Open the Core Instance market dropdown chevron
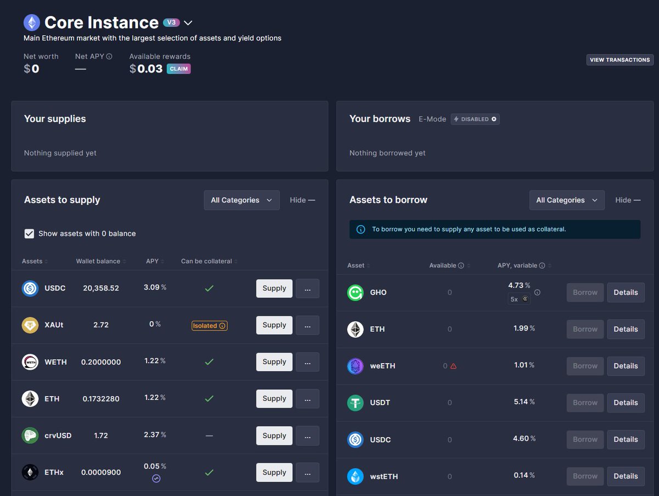 [x=188, y=23]
